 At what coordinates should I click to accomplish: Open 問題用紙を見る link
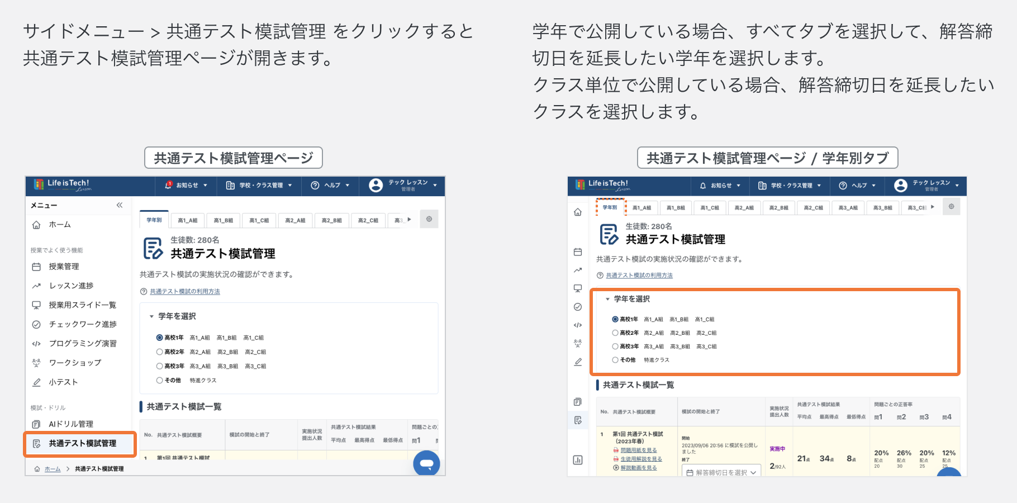click(x=639, y=450)
